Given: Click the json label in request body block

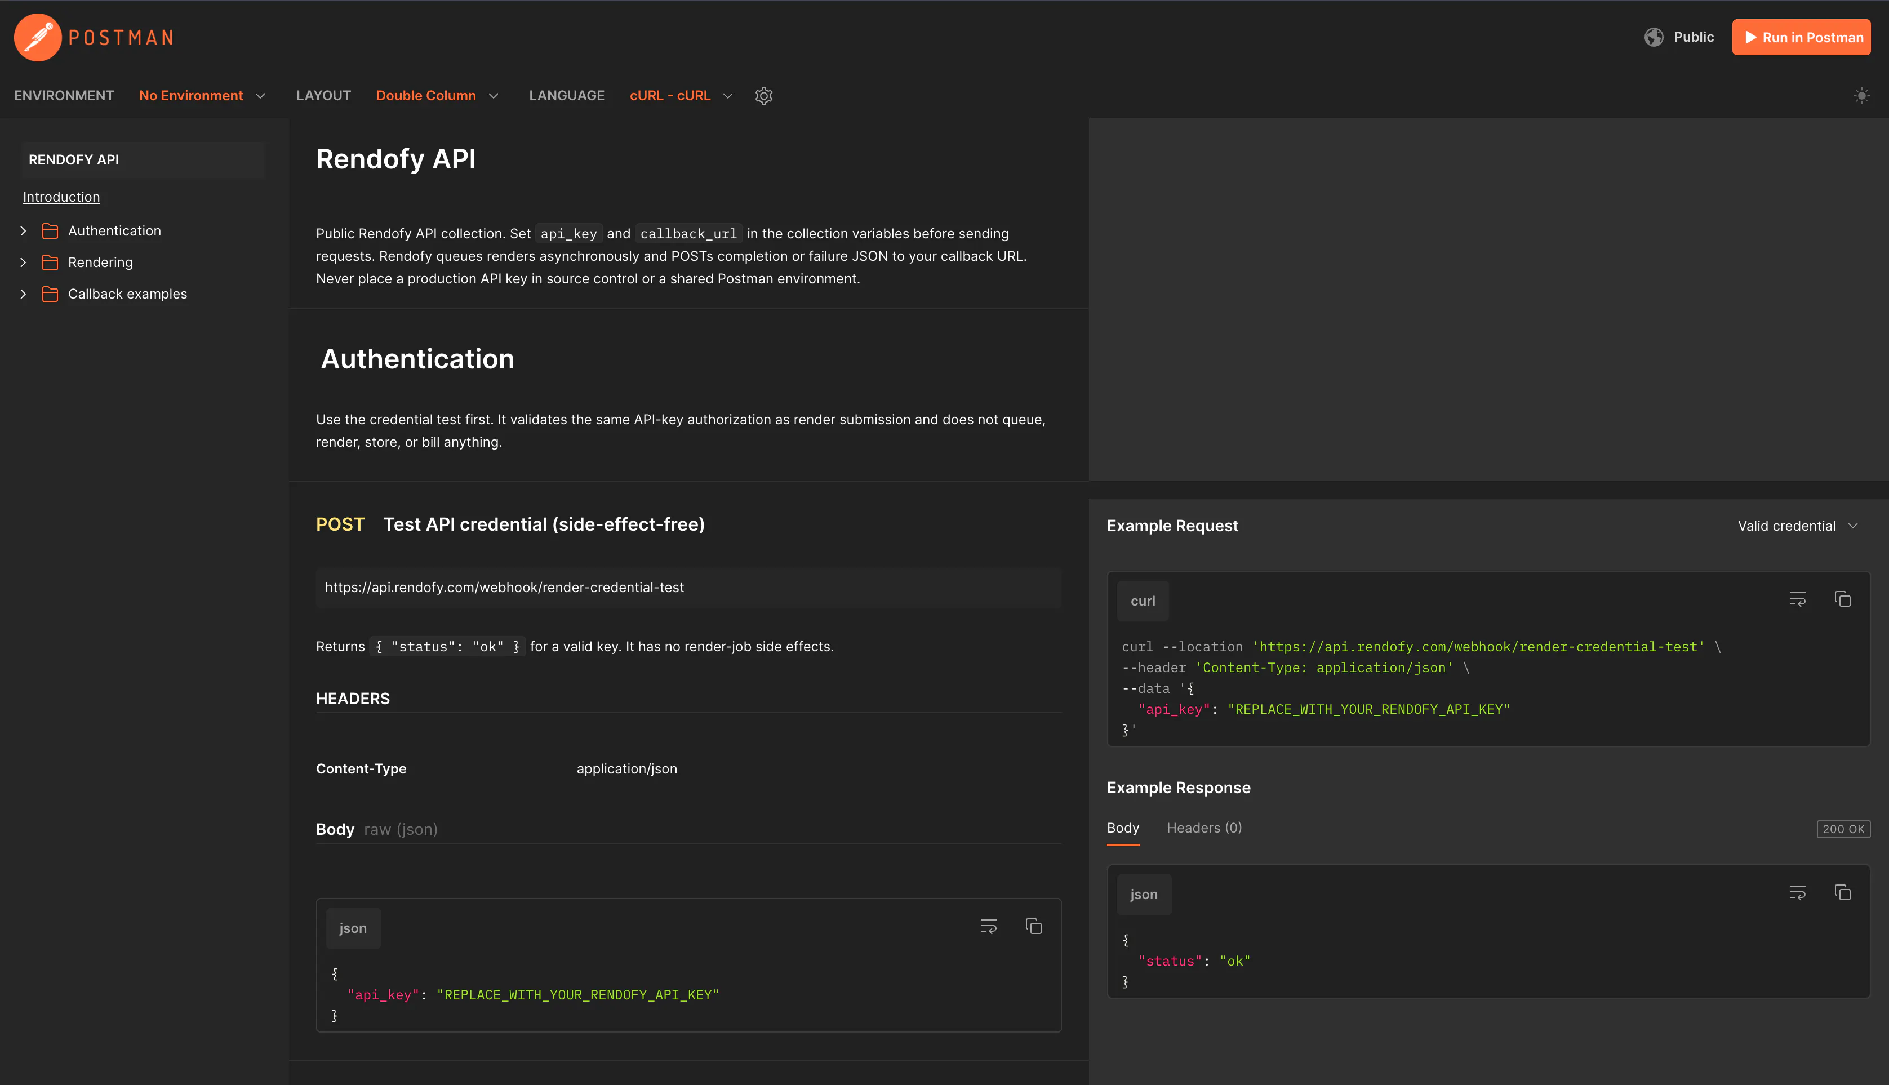Looking at the screenshot, I should click(x=353, y=928).
